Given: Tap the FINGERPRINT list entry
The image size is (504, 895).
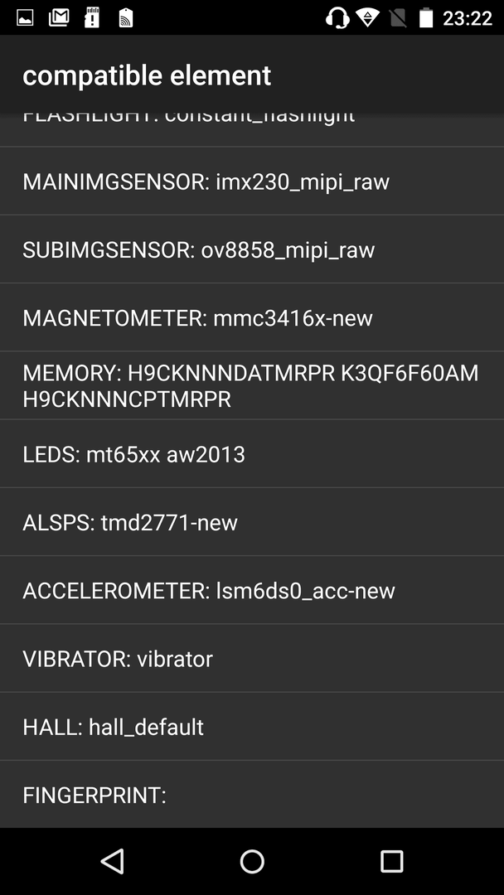Looking at the screenshot, I should (x=252, y=794).
